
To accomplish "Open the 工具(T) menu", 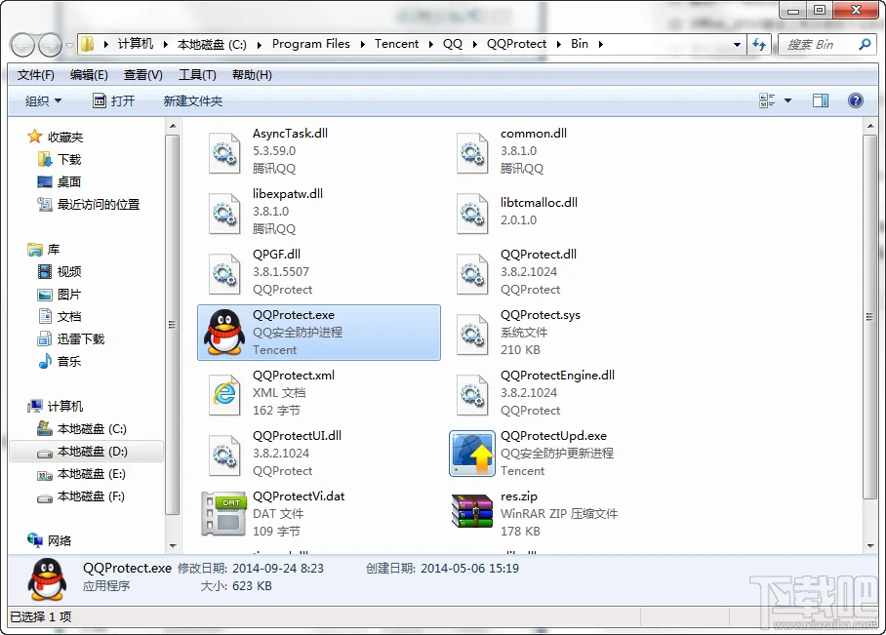I will click(x=197, y=75).
